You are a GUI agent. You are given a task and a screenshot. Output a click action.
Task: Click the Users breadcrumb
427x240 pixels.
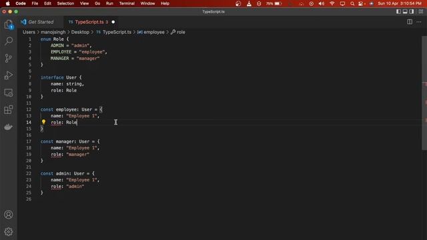click(x=29, y=32)
